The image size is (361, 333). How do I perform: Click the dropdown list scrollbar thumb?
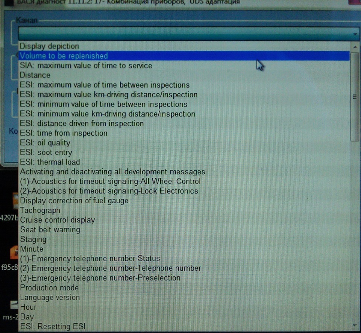coord(355,97)
